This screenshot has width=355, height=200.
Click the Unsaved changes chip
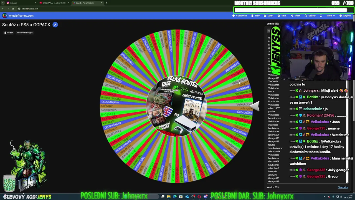(x=25, y=32)
